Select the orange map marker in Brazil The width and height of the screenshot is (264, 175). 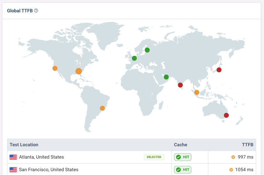click(102, 108)
